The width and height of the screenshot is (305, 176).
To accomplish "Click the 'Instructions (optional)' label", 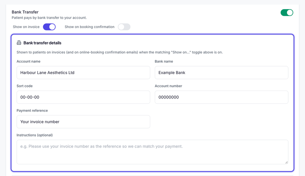I will pyautogui.click(x=35, y=135).
